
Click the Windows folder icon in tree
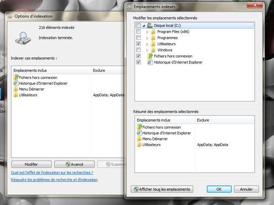pyautogui.click(x=153, y=50)
